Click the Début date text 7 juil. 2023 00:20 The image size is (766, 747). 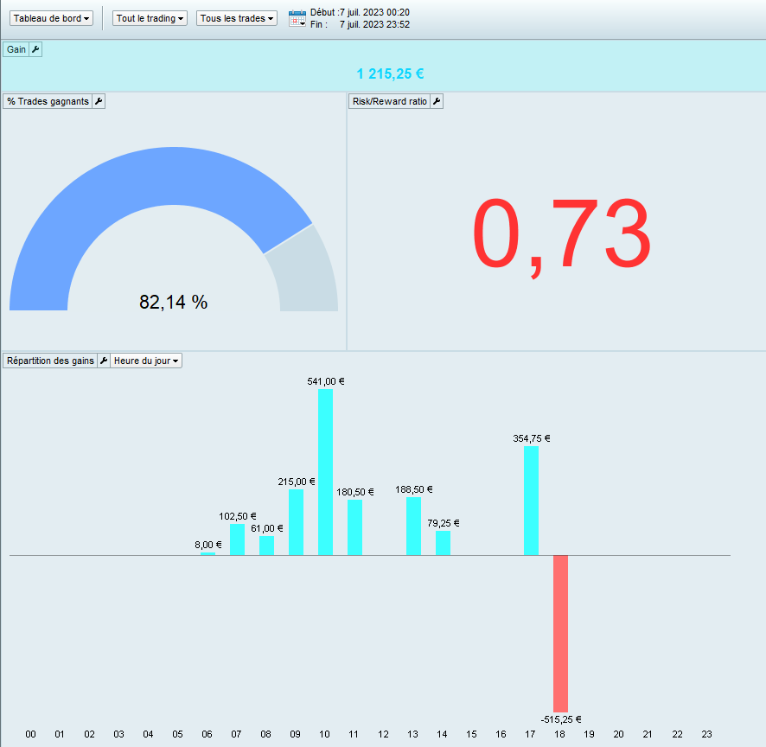pos(374,12)
